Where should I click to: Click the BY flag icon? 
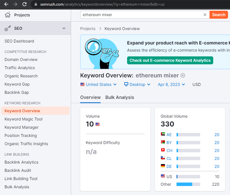pyautogui.click(x=163, y=142)
